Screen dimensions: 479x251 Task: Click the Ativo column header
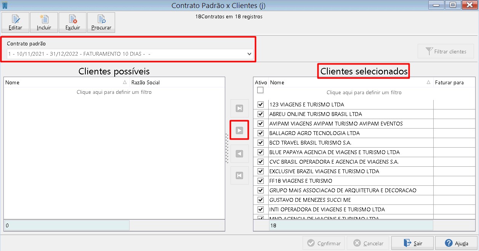261,82
